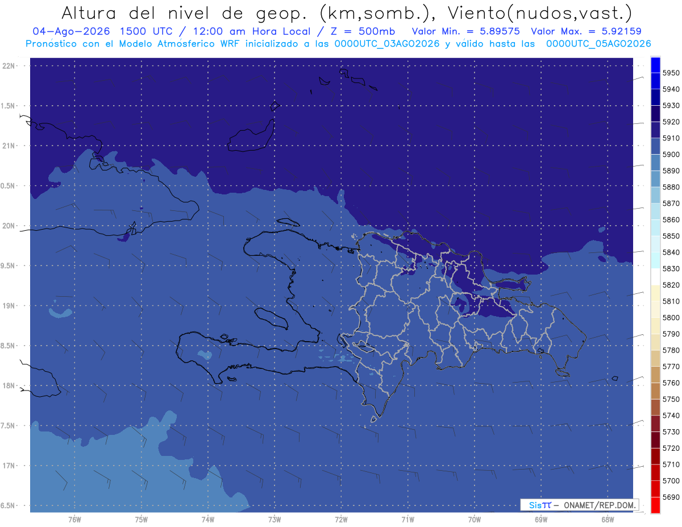682x527 pixels.
Task: Click the 5740 value in the color legend
Action: tap(671, 416)
